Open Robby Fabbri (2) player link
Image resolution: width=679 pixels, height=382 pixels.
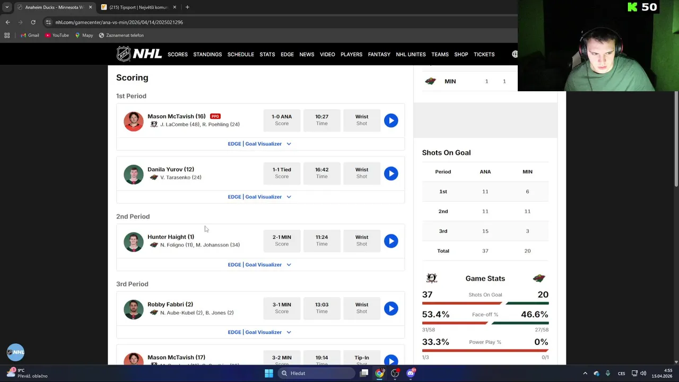(x=170, y=305)
